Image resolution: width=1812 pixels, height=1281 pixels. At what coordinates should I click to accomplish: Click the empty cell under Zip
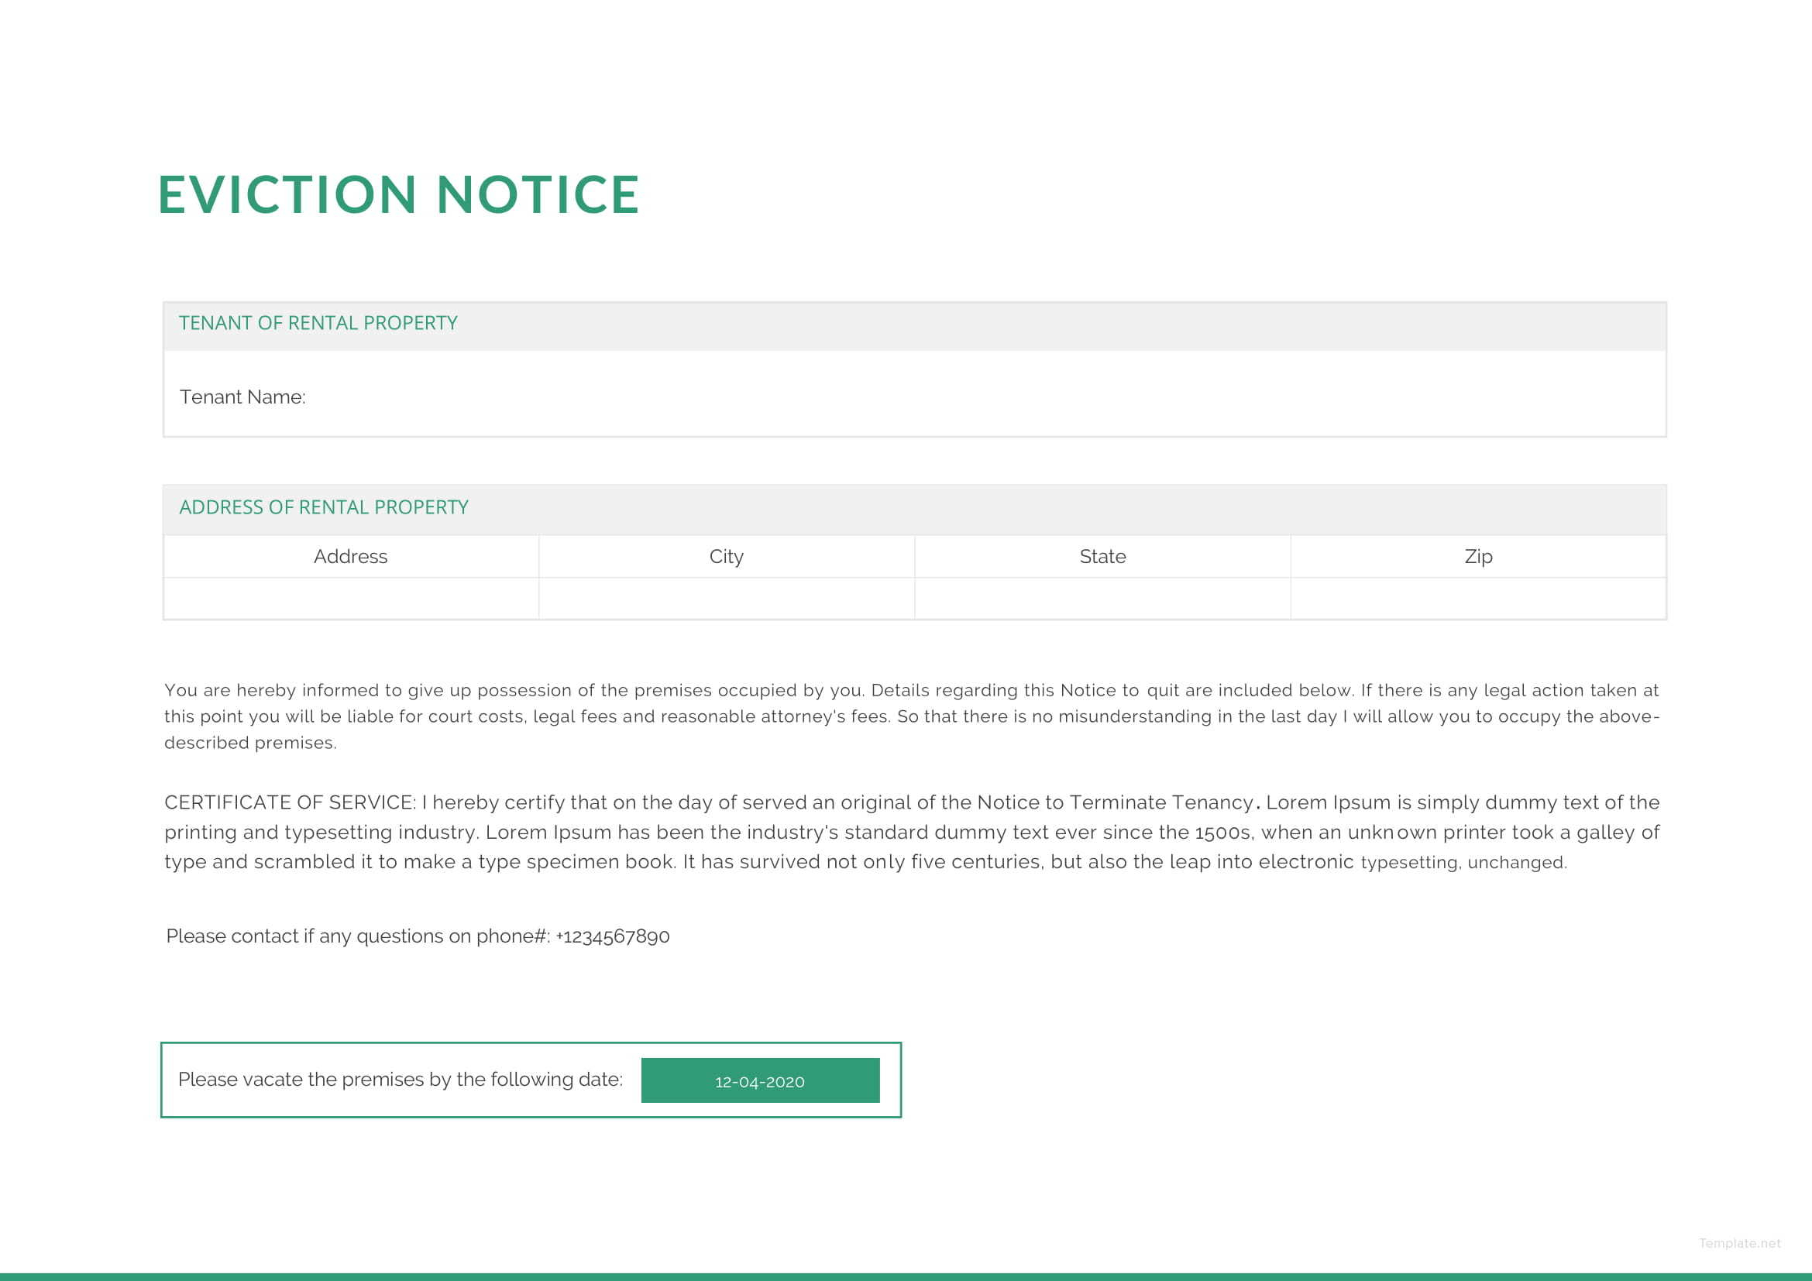(1477, 599)
